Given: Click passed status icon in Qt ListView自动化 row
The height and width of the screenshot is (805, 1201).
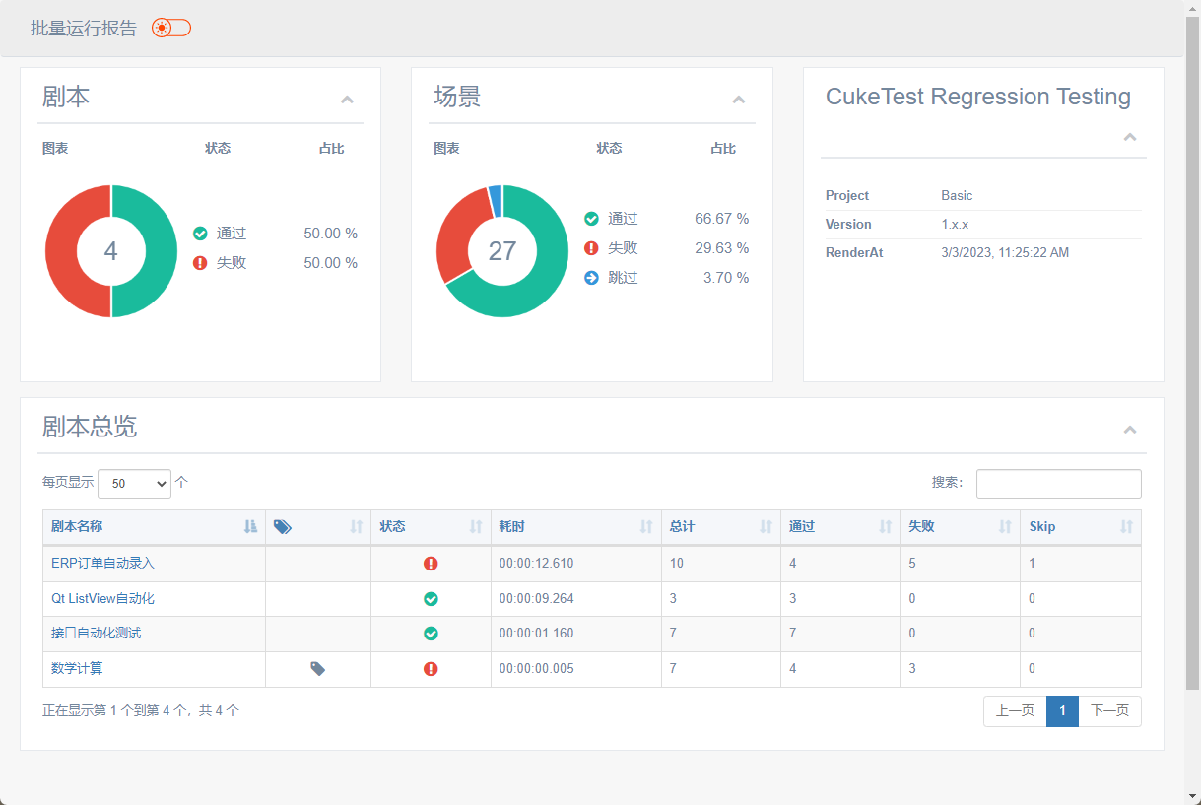Looking at the screenshot, I should click(x=431, y=599).
